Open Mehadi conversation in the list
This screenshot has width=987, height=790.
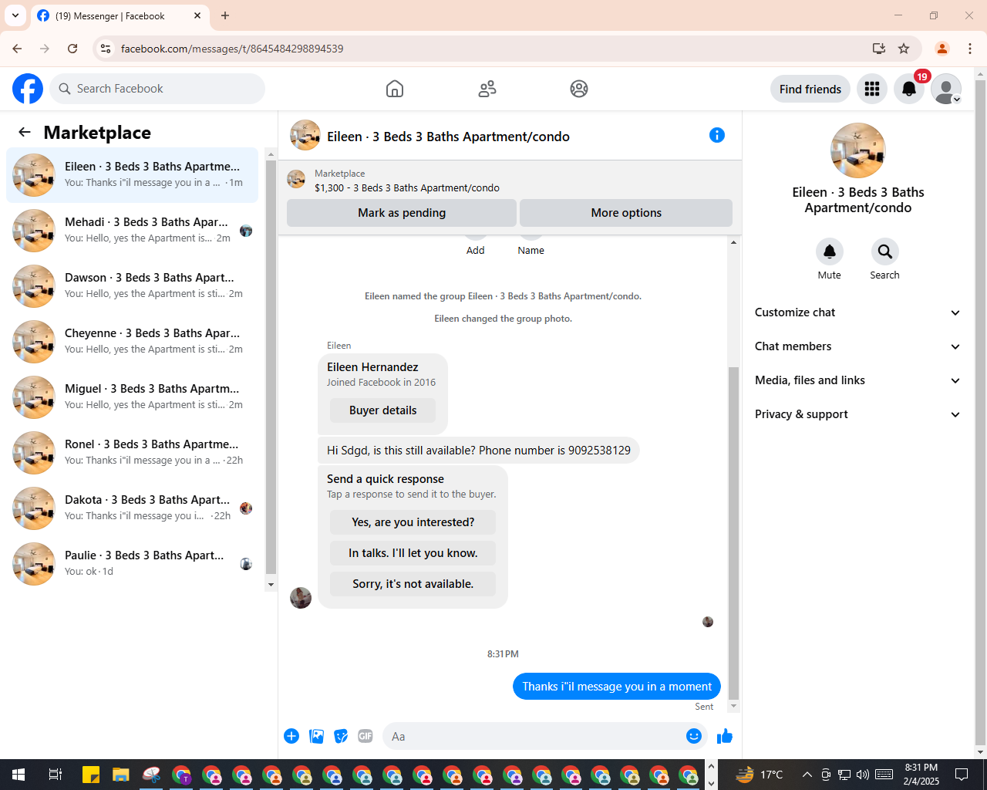click(132, 231)
